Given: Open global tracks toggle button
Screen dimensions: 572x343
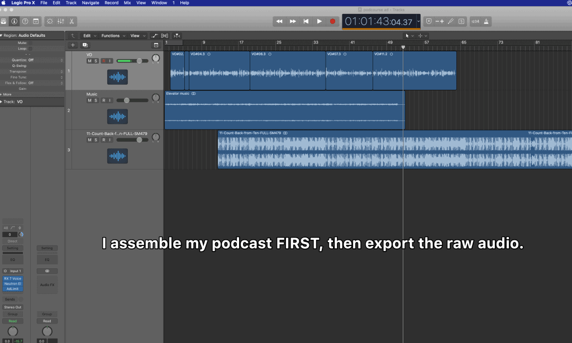Looking at the screenshot, I should [x=156, y=45].
